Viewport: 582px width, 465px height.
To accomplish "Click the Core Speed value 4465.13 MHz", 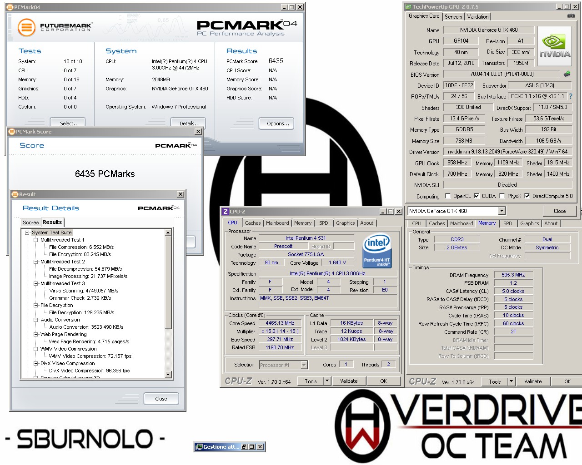I will pyautogui.click(x=280, y=323).
